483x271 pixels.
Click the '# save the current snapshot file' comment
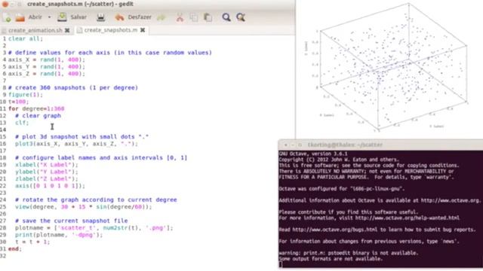tap(71, 221)
